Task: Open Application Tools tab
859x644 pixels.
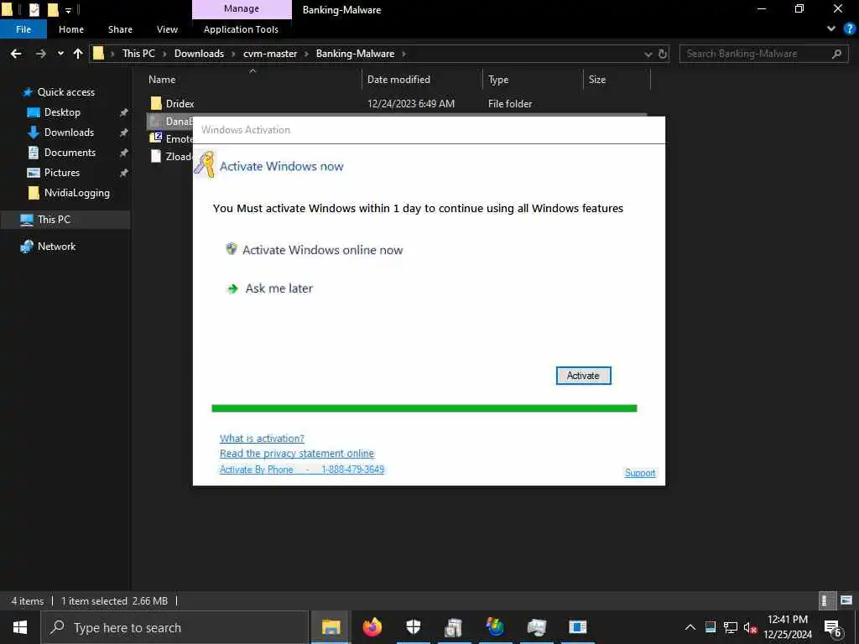Action: coord(241,29)
